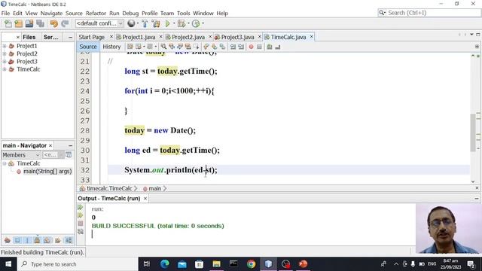The width and height of the screenshot is (482, 271).
Task: Toggle show non-public members filter in Navigator
Action: pyautogui.click(x=37, y=240)
